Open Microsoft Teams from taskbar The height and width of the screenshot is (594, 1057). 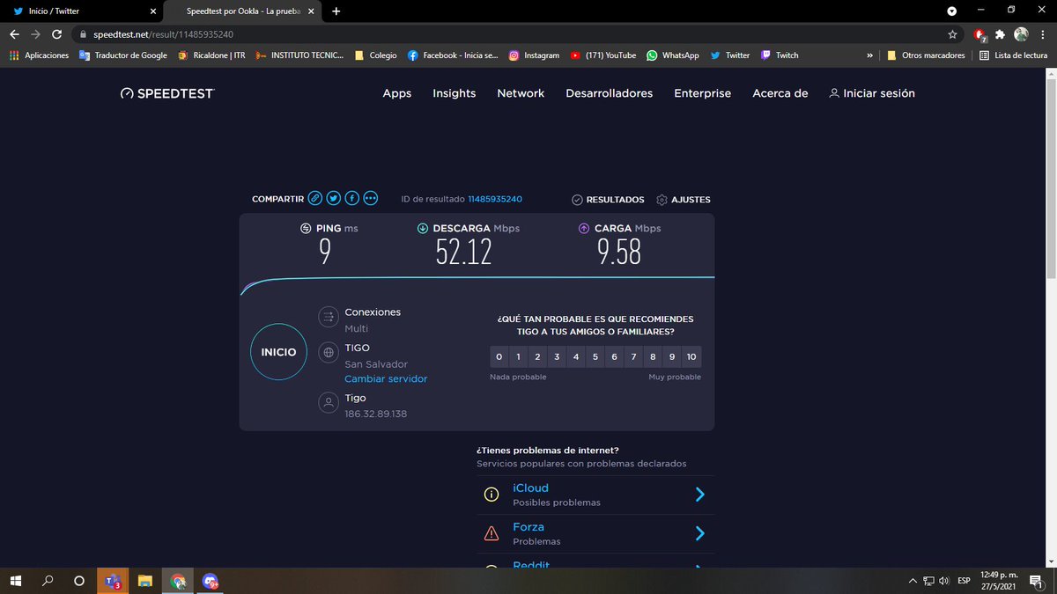[113, 581]
